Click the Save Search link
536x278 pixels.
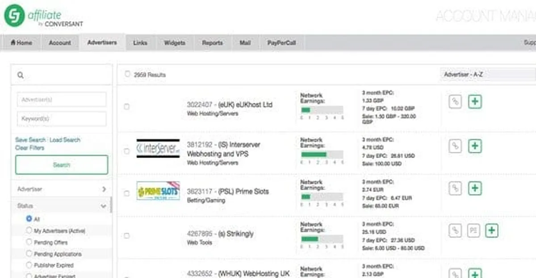coord(30,140)
